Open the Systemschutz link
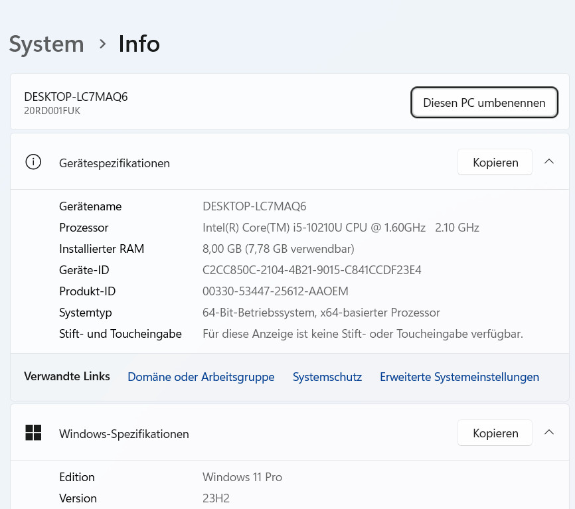Viewport: 575px width, 509px height. click(327, 377)
